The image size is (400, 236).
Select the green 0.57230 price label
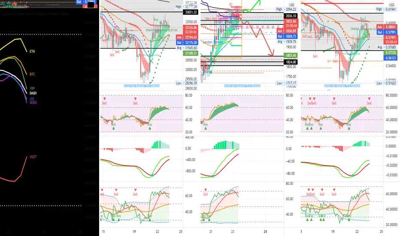390,52
